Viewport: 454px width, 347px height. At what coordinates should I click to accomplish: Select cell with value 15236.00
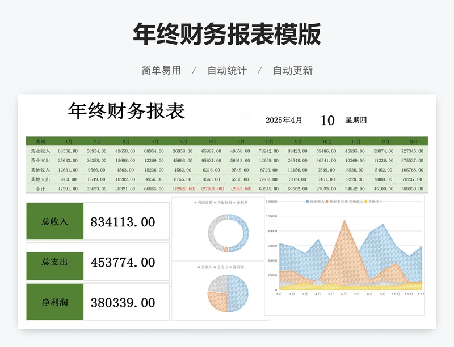click(154, 170)
